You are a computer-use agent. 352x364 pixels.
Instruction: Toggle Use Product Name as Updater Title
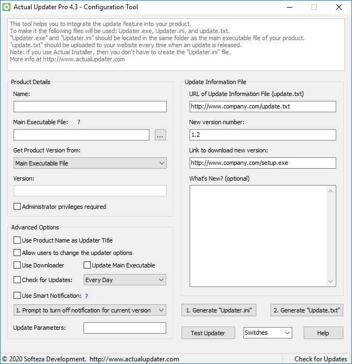[x=17, y=240]
